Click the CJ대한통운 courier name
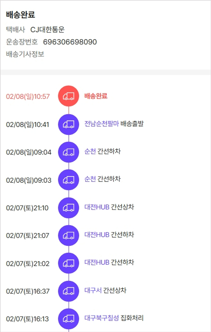Viewport: 211px width, 332px height. 48,30
